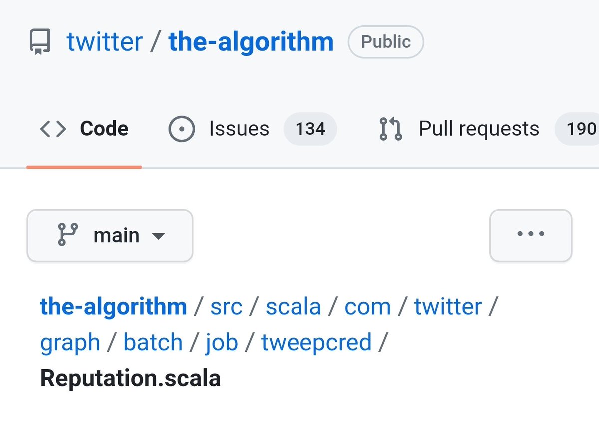Expand the main branch dropdown
The width and height of the screenshot is (599, 423).
110,235
